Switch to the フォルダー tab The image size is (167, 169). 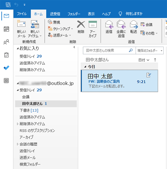(74, 14)
